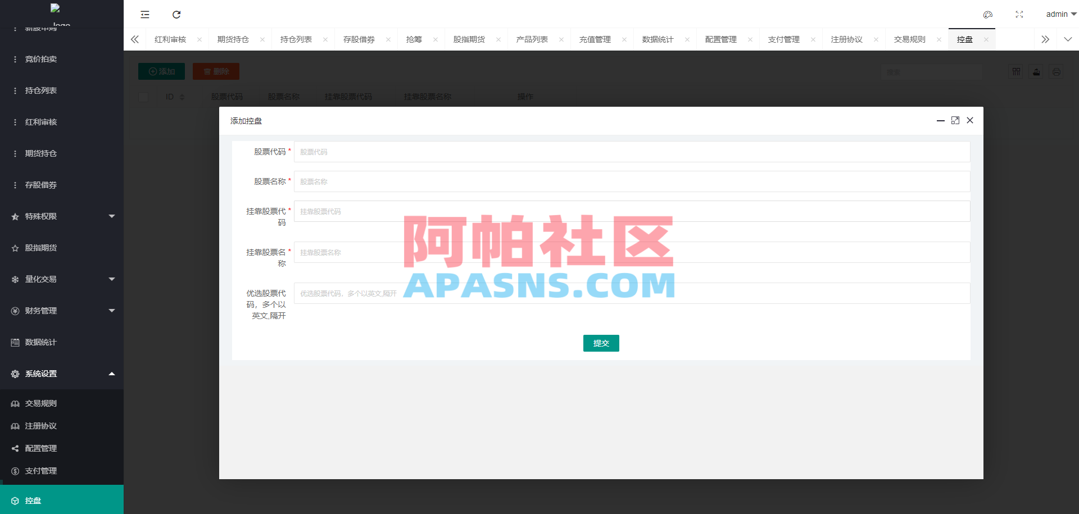This screenshot has width=1079, height=514.
Task: Open the column display settings icon
Action: 1015,72
